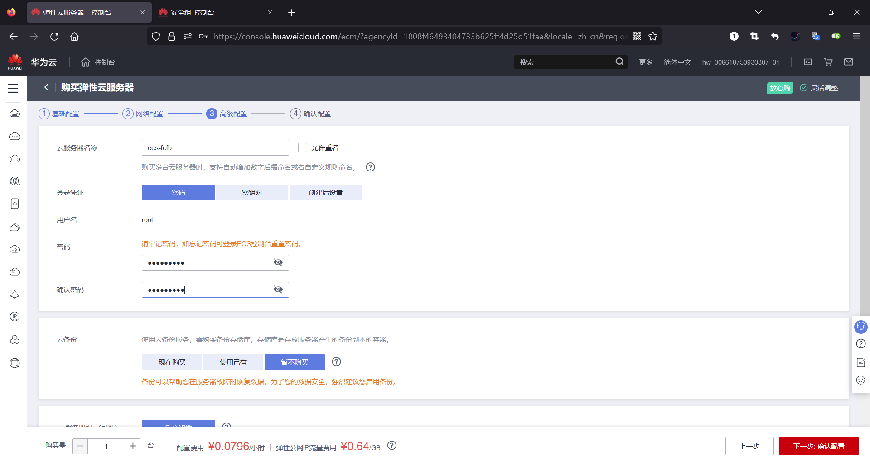Reveal the 确认密码 field password

(x=278, y=290)
